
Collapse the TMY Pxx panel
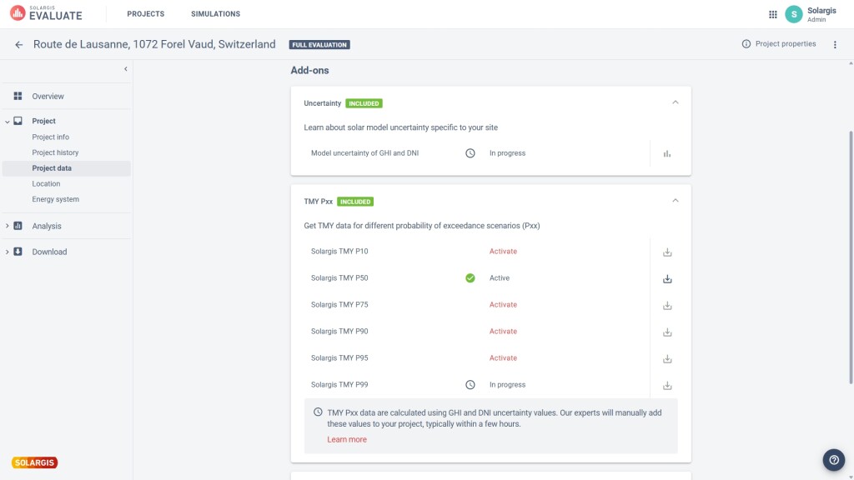pyautogui.click(x=676, y=201)
